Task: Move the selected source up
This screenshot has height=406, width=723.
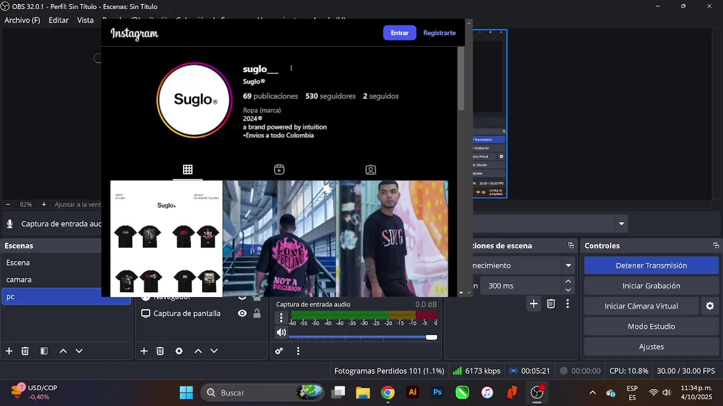Action: (198, 351)
